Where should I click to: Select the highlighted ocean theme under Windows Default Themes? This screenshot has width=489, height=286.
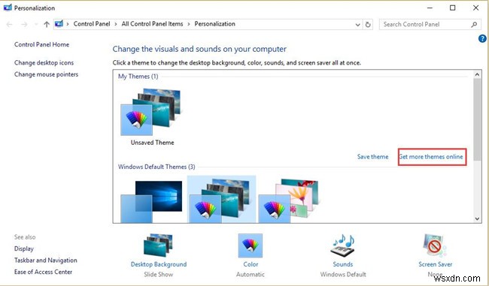pyautogui.click(x=221, y=200)
